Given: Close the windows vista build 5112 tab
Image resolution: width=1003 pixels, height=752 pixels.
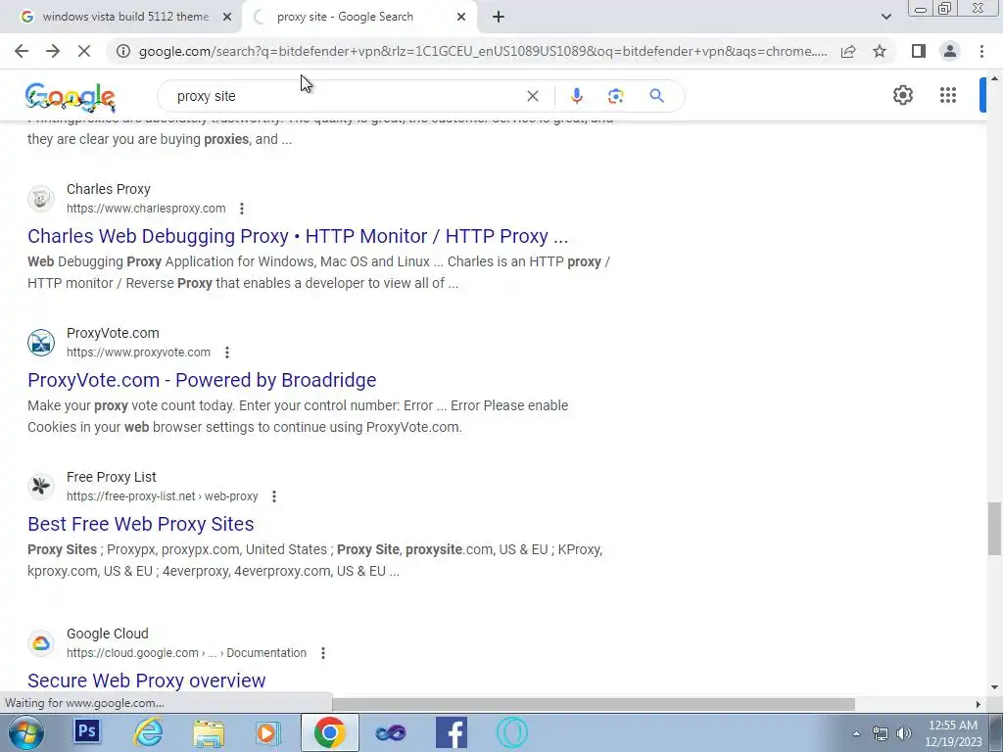Looking at the screenshot, I should pyautogui.click(x=227, y=18).
